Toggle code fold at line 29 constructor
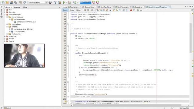 tap(68, 53)
